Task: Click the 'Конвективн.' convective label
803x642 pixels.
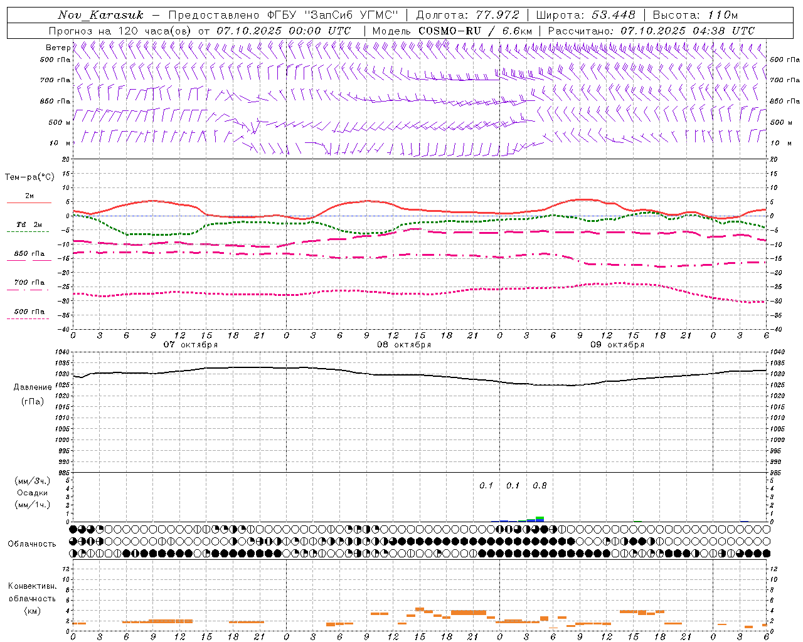Action: [x=33, y=586]
